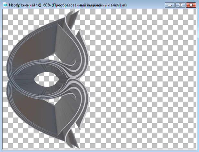The image size is (199, 152).
Task: Close the Изображение4 image window
Action: pyautogui.click(x=191, y=5)
